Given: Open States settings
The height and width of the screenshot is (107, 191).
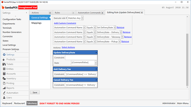Looking at the screenshot, I should tap(6, 41).
